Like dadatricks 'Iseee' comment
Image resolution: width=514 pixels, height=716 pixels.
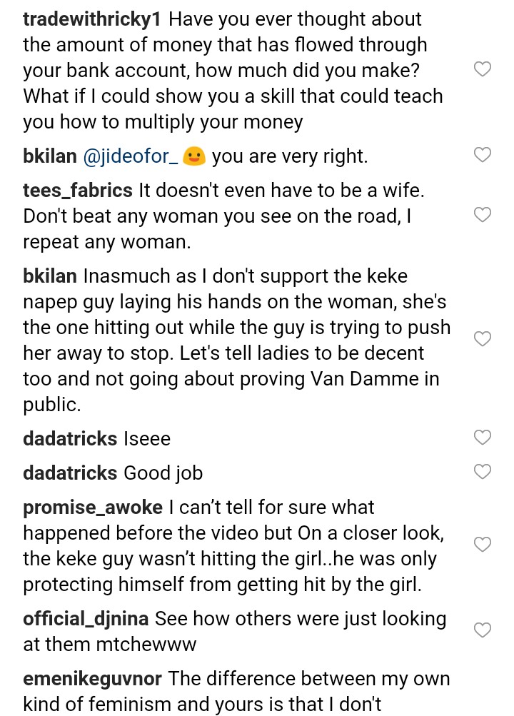483,437
